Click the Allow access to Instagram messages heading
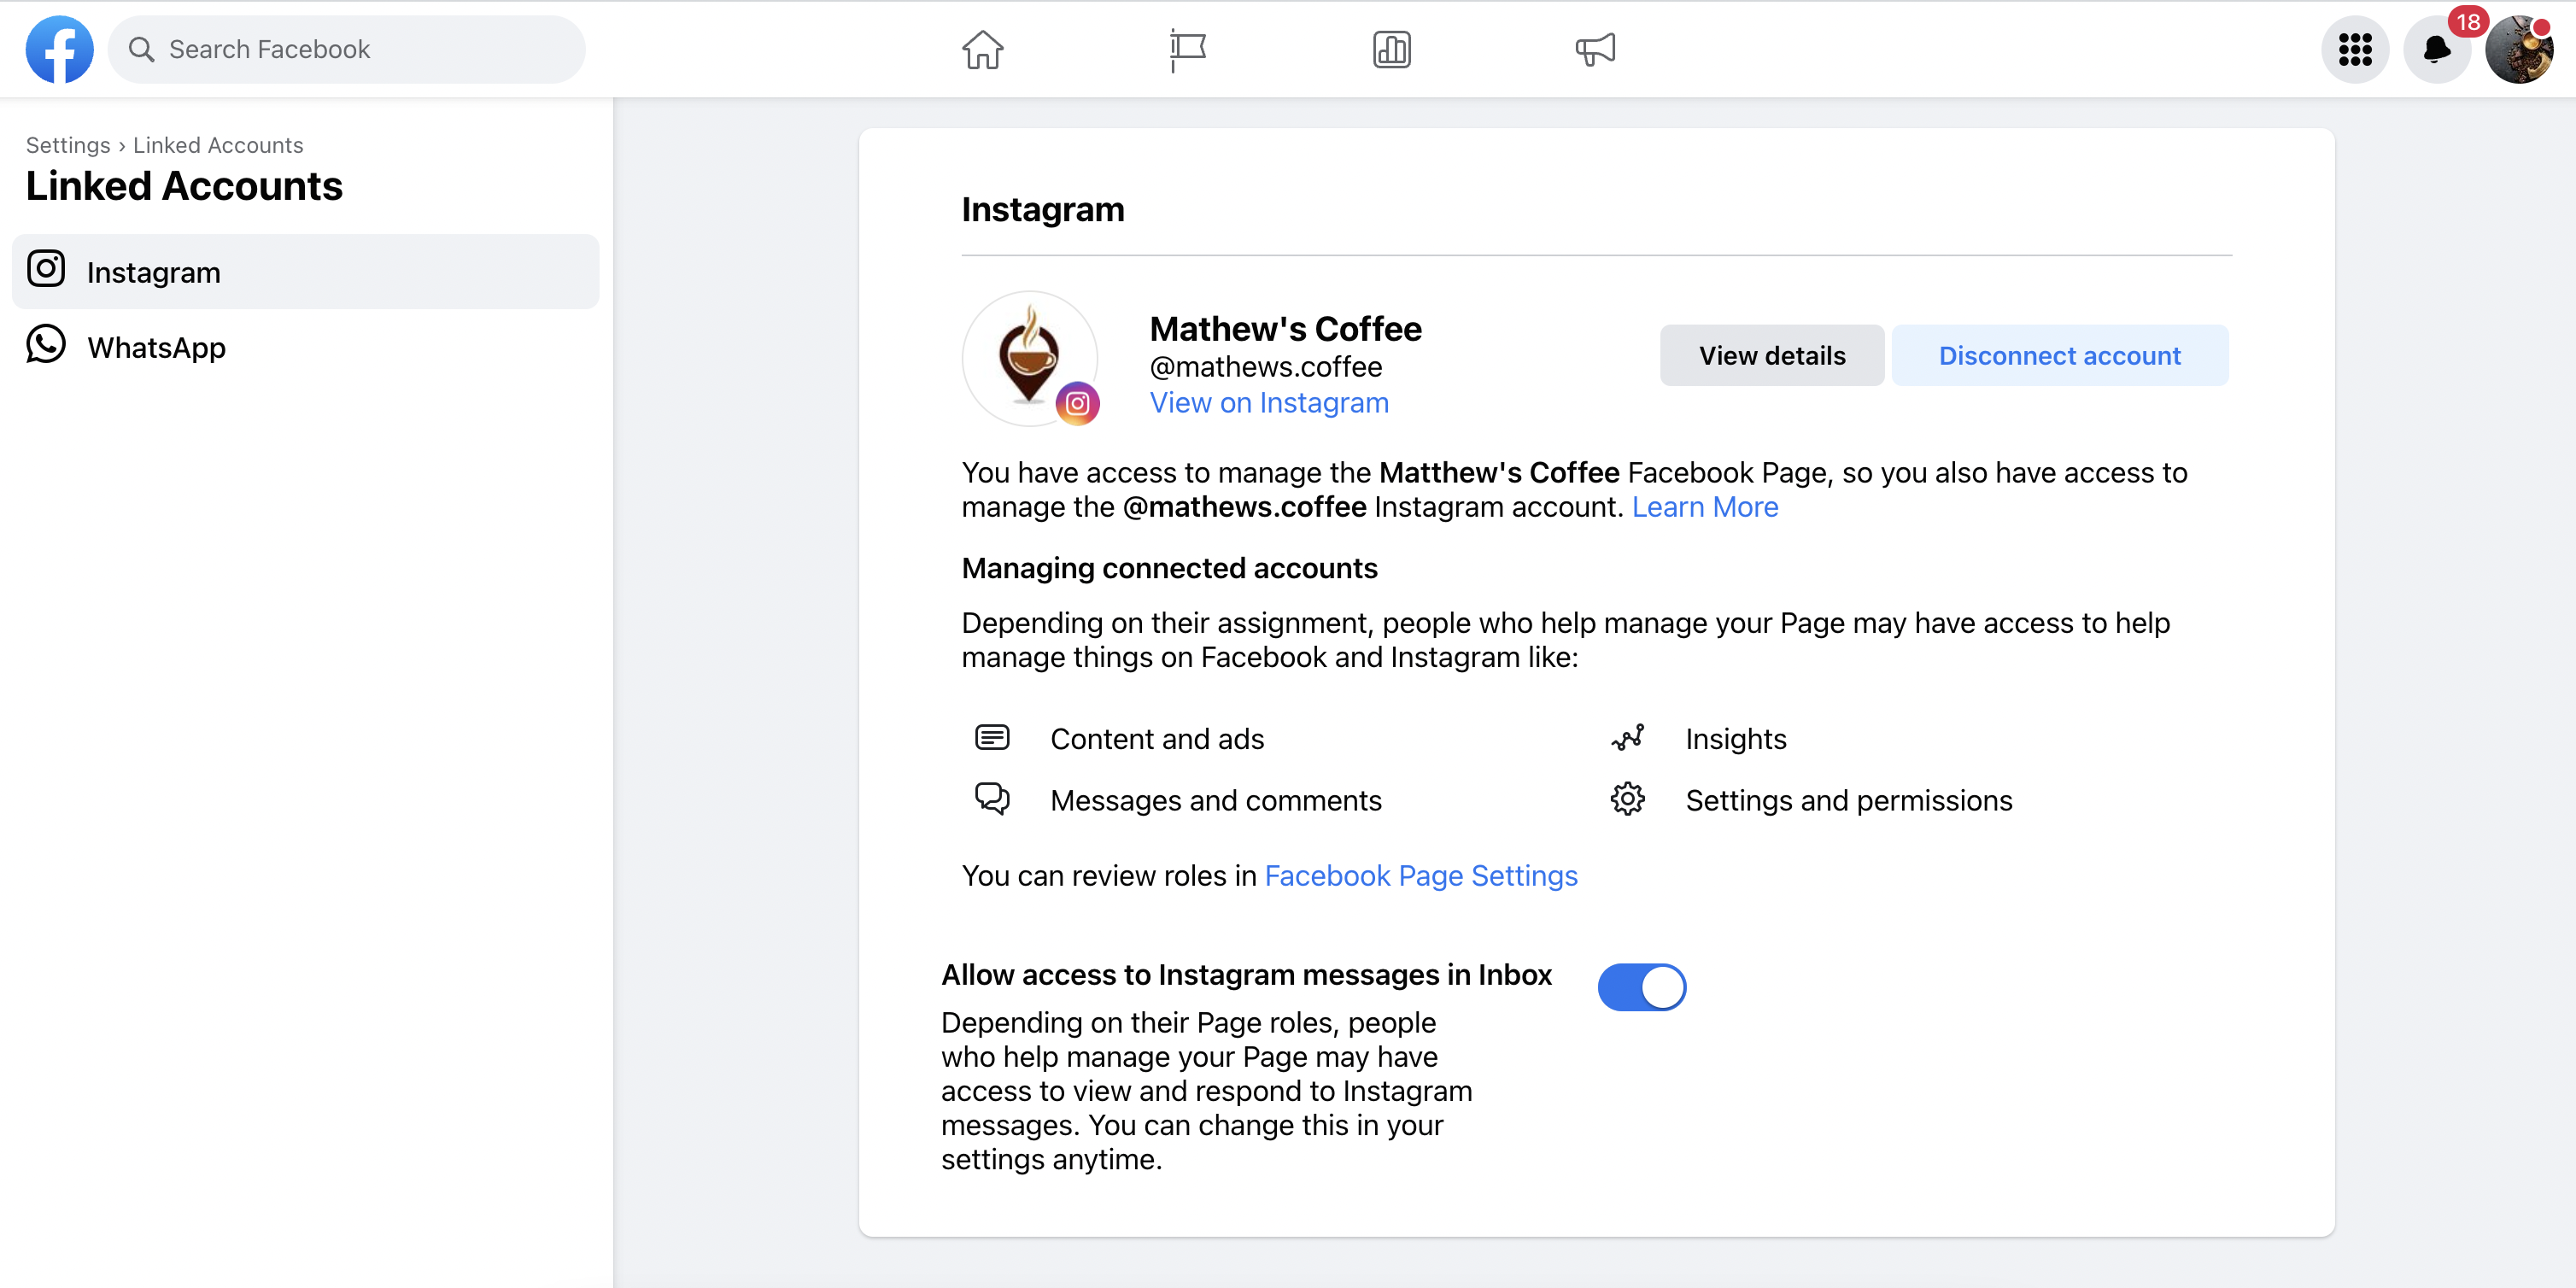 tap(1246, 975)
